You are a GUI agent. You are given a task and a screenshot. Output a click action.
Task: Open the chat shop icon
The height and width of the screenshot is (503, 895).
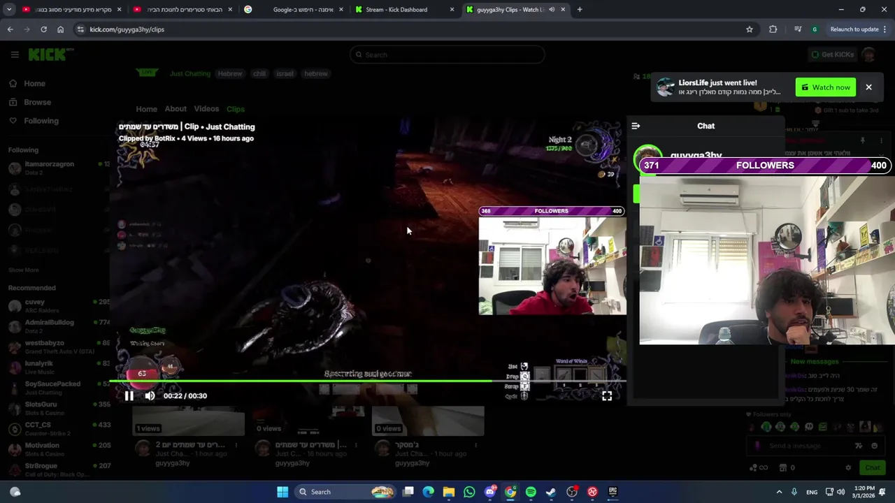tap(783, 467)
